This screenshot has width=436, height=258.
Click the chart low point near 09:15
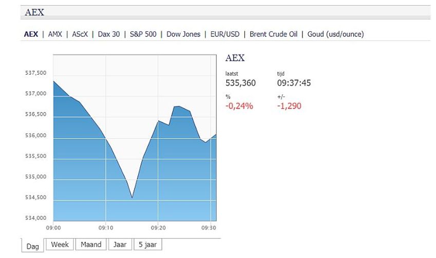(132, 197)
